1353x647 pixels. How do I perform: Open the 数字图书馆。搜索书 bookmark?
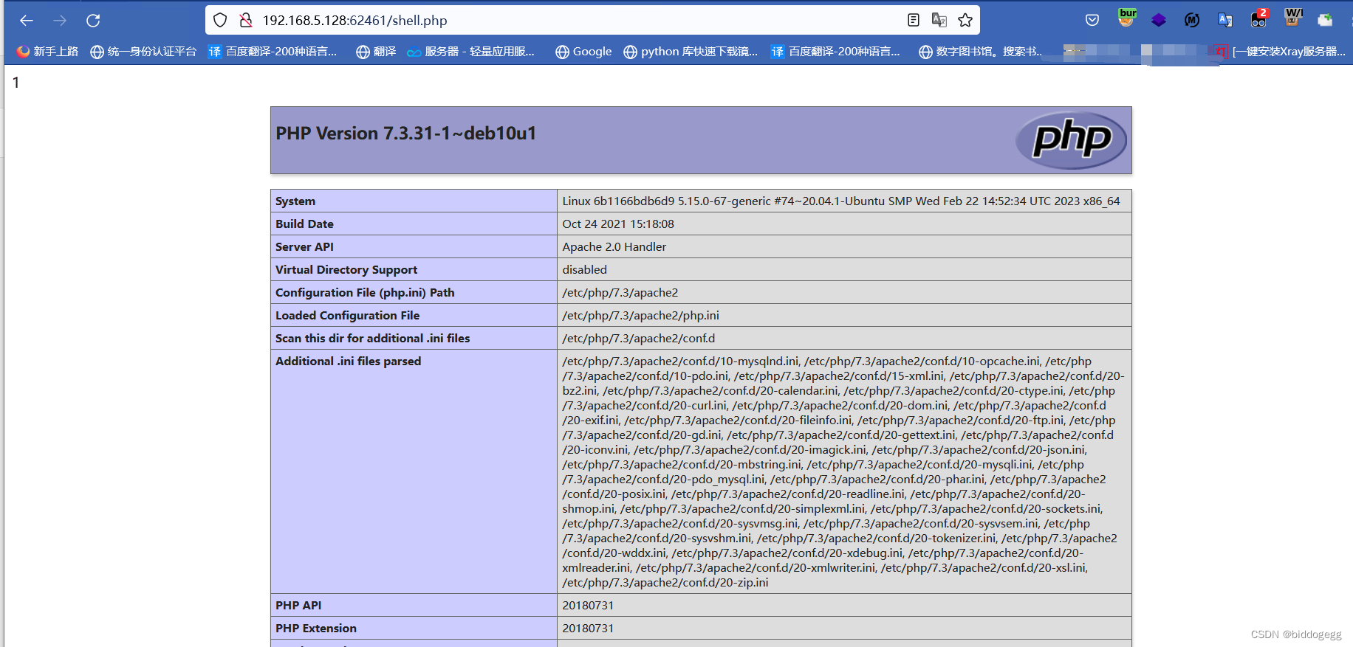pyautogui.click(x=980, y=52)
